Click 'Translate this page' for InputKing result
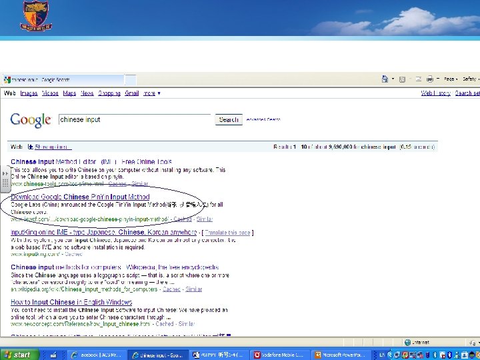Viewport: 480px width, 360px height. [227, 233]
